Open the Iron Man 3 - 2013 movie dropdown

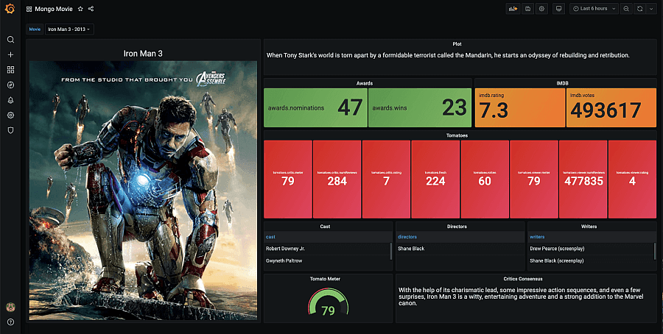[x=69, y=29]
